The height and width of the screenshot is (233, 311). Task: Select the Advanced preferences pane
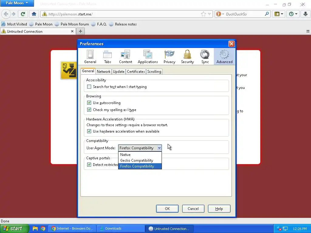pyautogui.click(x=224, y=56)
